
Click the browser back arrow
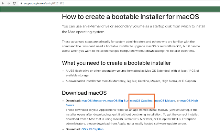point(3,3)
